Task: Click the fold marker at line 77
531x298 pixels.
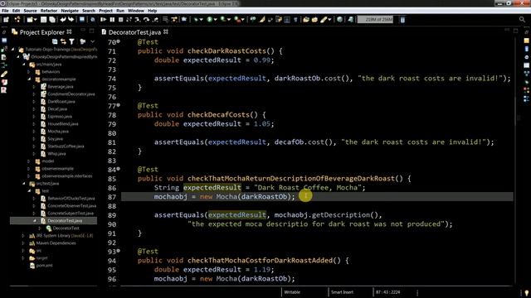Action: point(118,105)
